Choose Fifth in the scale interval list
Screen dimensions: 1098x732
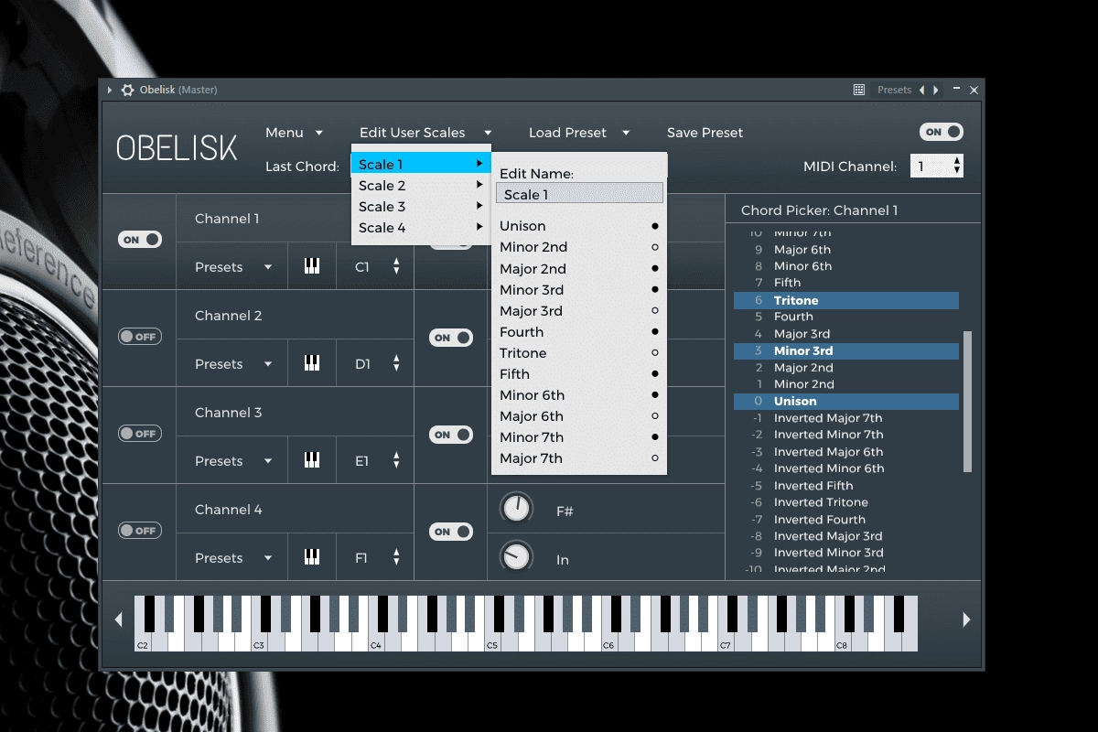(x=579, y=374)
